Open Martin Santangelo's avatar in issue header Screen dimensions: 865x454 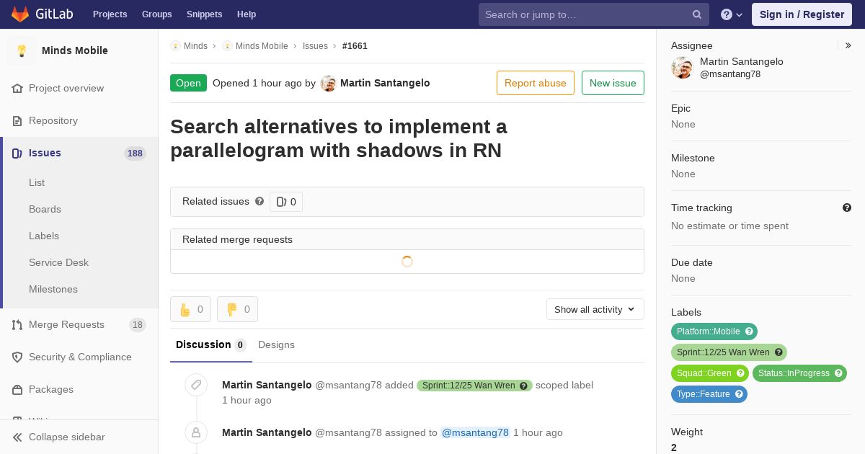pos(329,83)
